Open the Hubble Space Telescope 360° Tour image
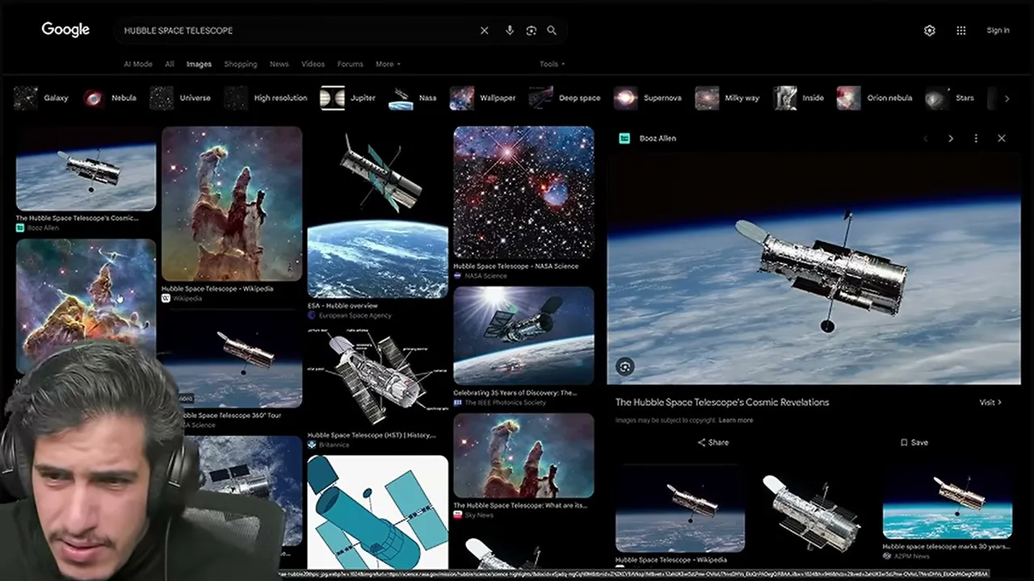The width and height of the screenshot is (1034, 581). (x=232, y=361)
